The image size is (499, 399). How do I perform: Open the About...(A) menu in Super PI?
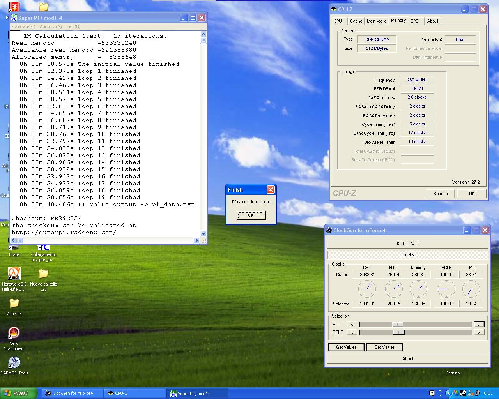pyautogui.click(x=51, y=26)
